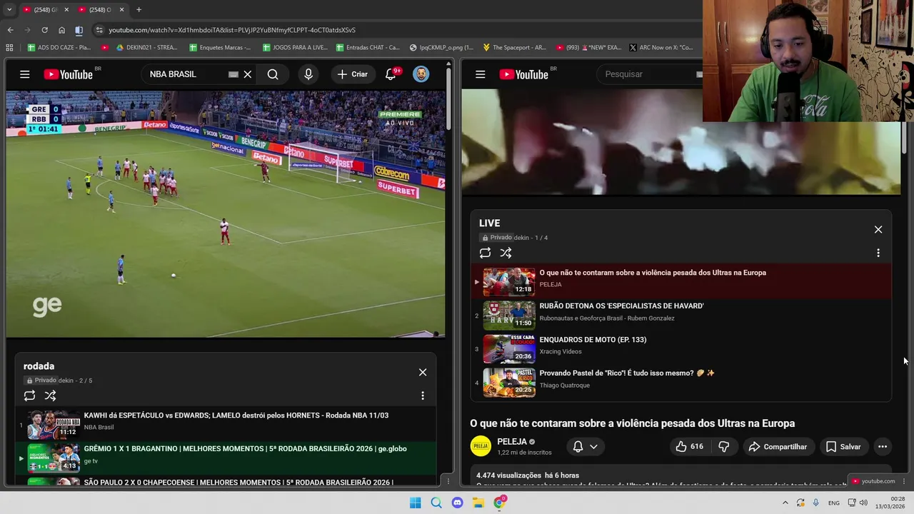Open Discord from the taskbar
The image size is (914, 514).
pyautogui.click(x=457, y=503)
